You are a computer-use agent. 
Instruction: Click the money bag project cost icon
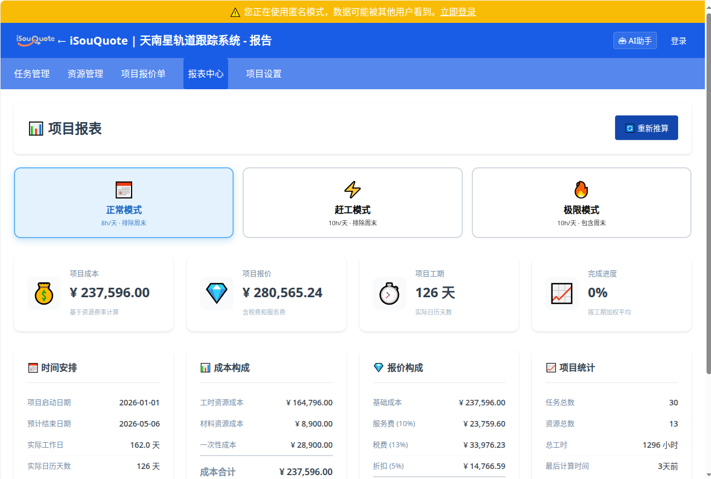pos(44,293)
